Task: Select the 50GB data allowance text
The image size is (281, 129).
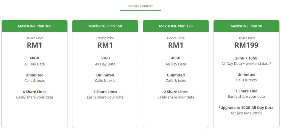Action: 105,58
